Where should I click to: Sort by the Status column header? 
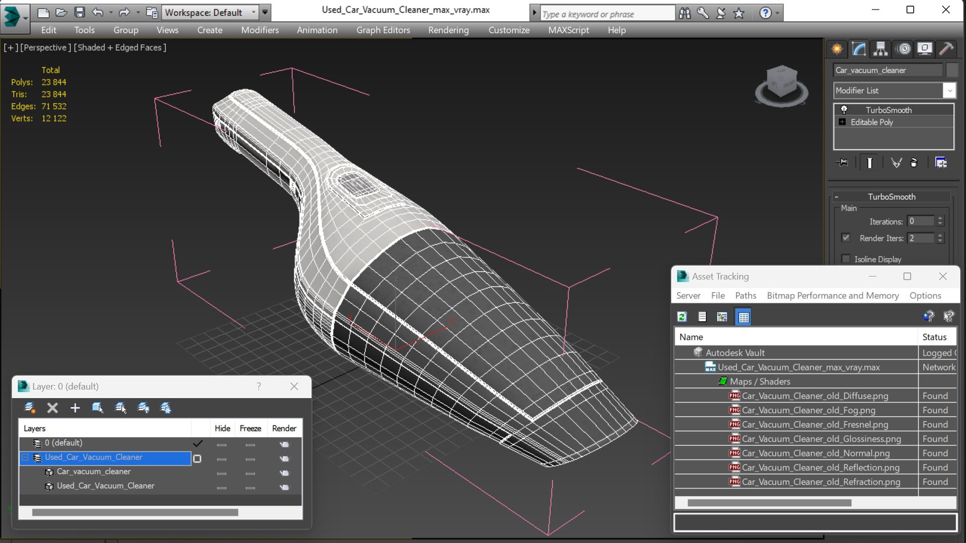937,337
